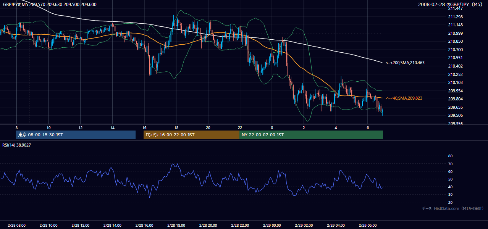488x229 pixels.
Task: Click the 2/29 06:00 time label
Action: click(x=367, y=226)
